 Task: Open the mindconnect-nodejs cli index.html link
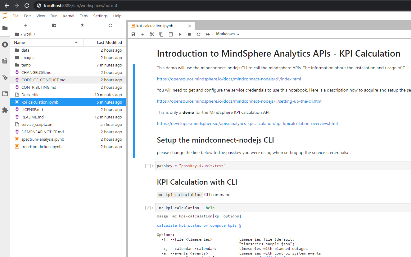[x=229, y=79]
